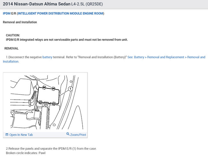The width and height of the screenshot is (208, 160).
Task: Open 'See: Battery > Removal and Replacement' link
Action: pyautogui.click(x=104, y=59)
